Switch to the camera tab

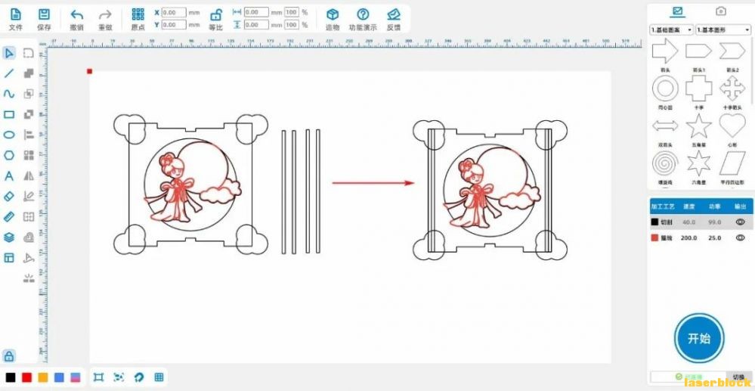click(x=720, y=11)
